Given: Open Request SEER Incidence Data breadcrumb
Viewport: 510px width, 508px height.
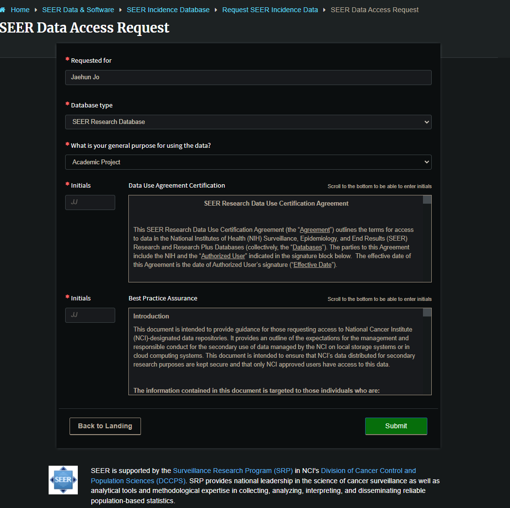Looking at the screenshot, I should point(270,10).
